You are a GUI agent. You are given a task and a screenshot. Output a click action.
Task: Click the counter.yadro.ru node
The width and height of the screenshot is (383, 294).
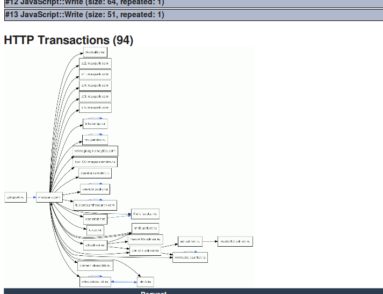point(95,189)
